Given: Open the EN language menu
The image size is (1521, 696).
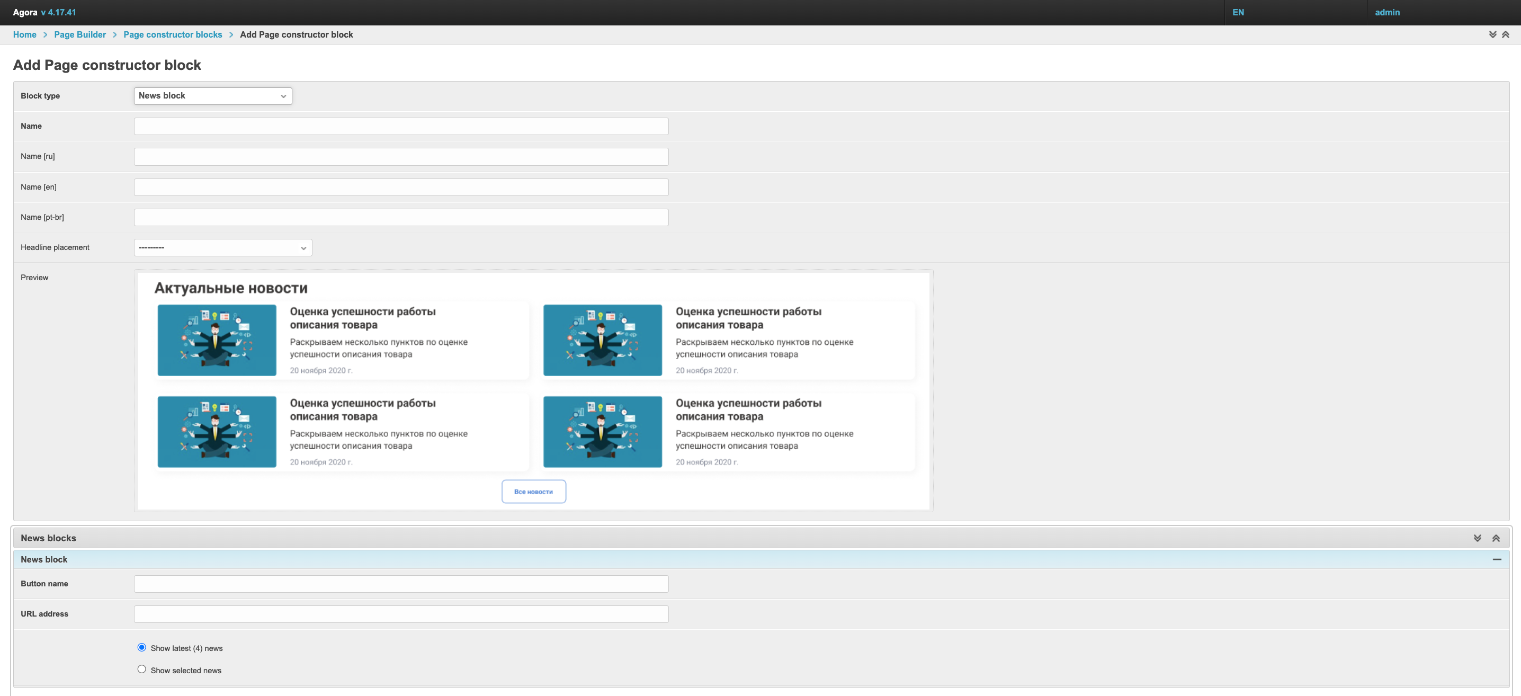Looking at the screenshot, I should [1238, 12].
